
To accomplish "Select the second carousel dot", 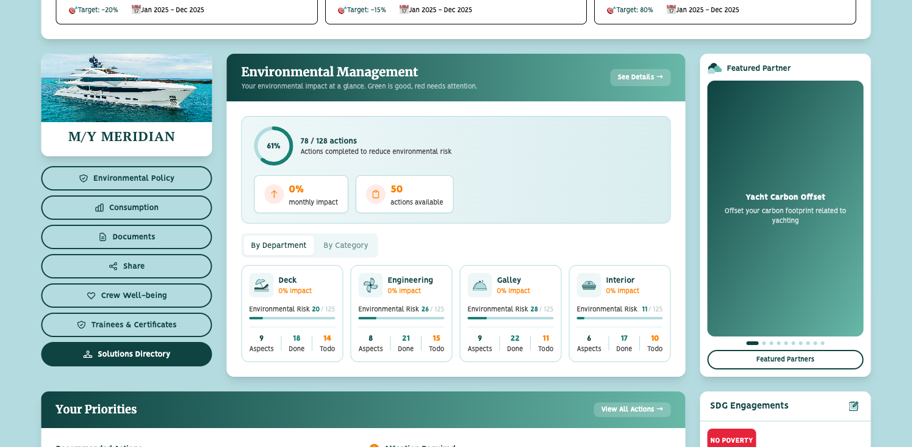I will coord(764,343).
